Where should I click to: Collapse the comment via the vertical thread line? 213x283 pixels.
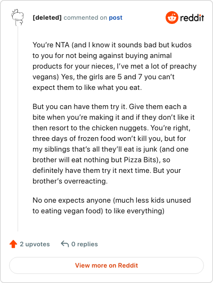click(x=18, y=129)
